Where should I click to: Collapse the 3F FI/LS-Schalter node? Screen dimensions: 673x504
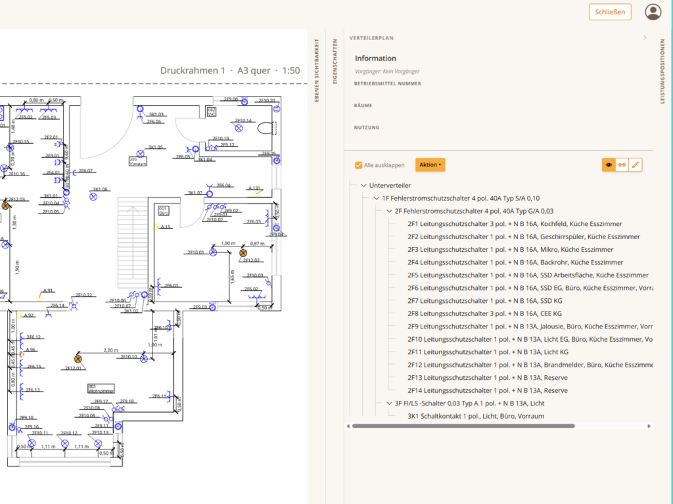click(x=389, y=403)
